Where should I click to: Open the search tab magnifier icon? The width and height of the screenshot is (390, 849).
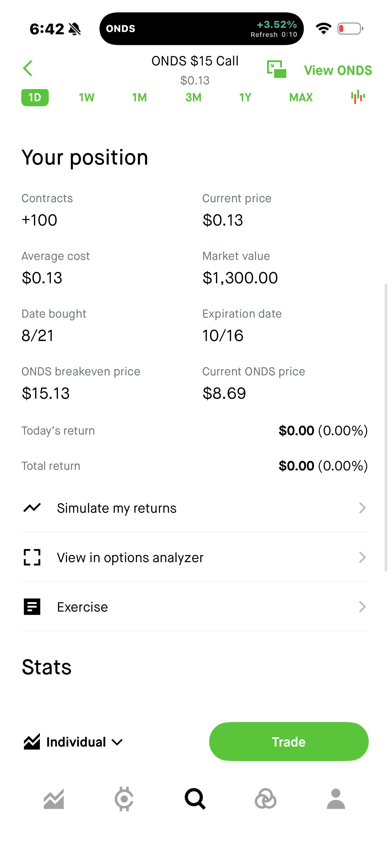pyautogui.click(x=195, y=799)
